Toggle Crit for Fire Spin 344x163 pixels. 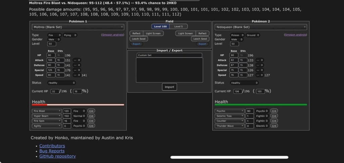tap(91, 121)
